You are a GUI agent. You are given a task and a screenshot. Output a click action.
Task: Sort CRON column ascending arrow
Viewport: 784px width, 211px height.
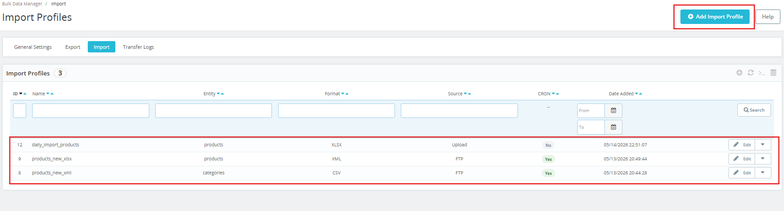coord(558,94)
